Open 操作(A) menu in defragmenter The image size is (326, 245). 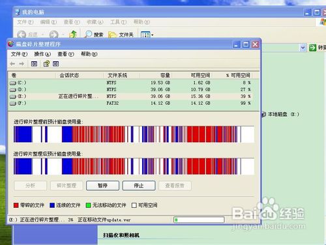42,54
